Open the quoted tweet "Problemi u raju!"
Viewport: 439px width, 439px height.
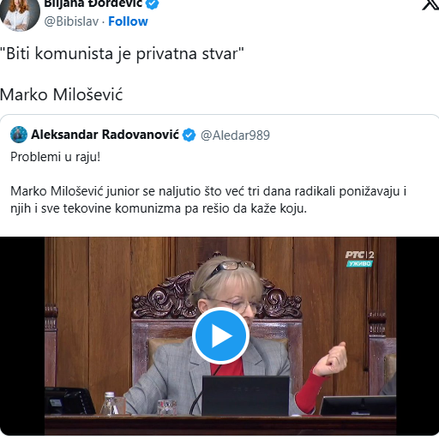pyautogui.click(x=56, y=157)
